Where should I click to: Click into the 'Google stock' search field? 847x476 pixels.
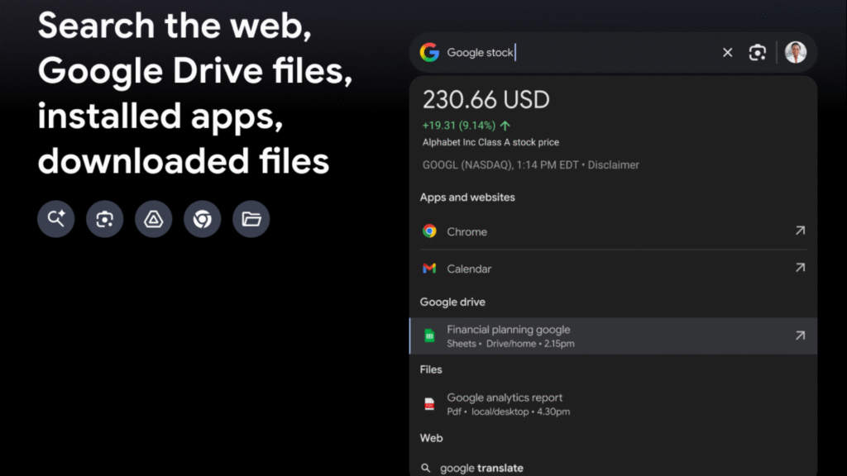click(579, 53)
